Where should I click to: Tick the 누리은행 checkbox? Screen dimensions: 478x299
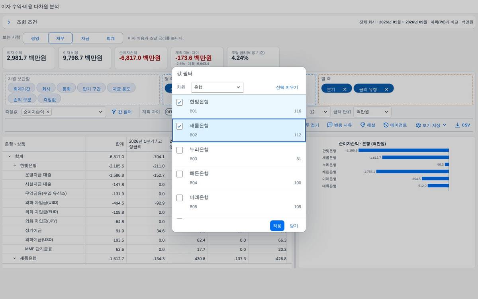180,150
